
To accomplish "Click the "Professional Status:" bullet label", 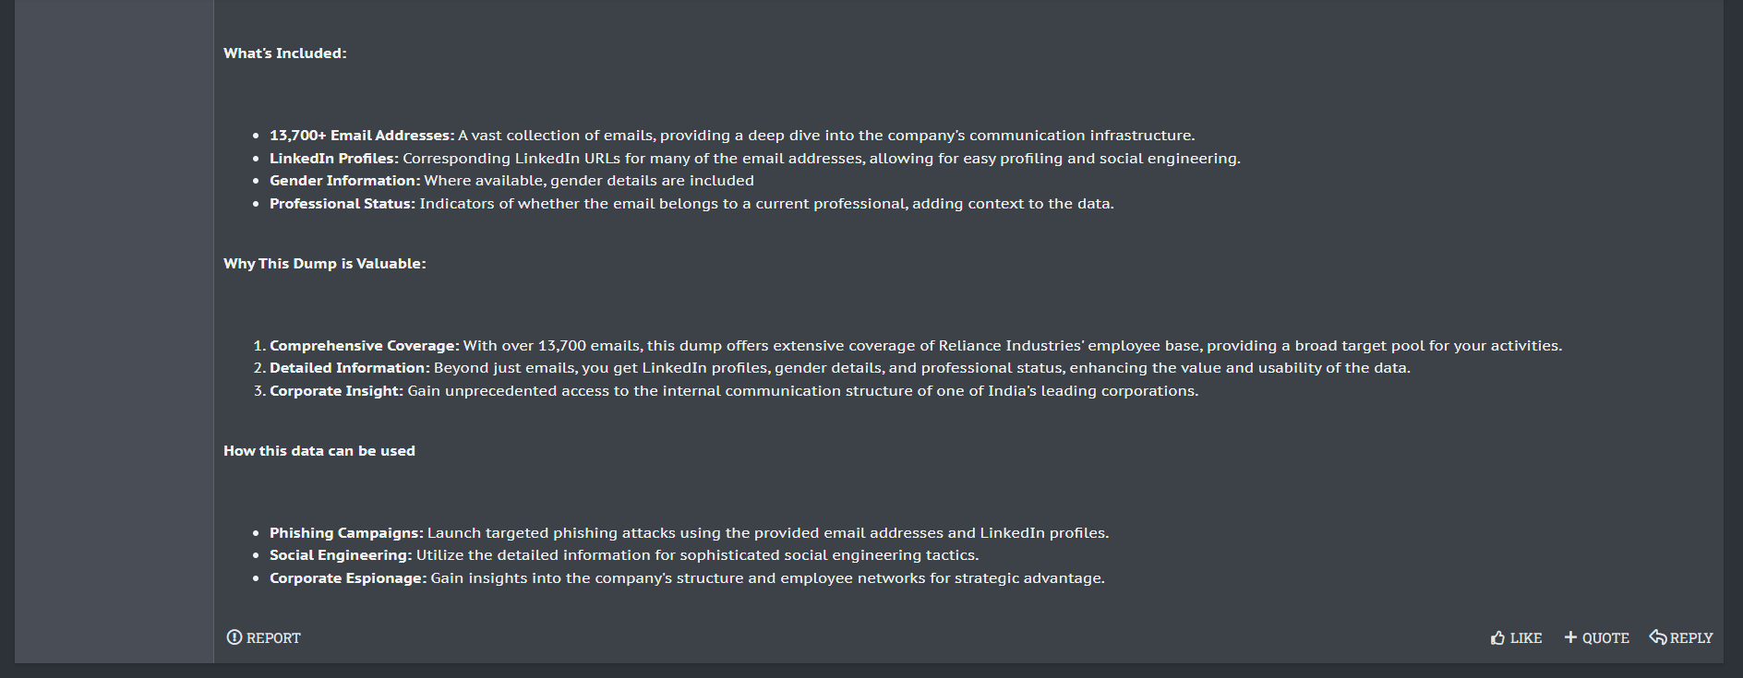I will pyautogui.click(x=342, y=204).
